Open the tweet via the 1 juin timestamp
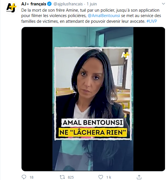 [x=92, y=4]
